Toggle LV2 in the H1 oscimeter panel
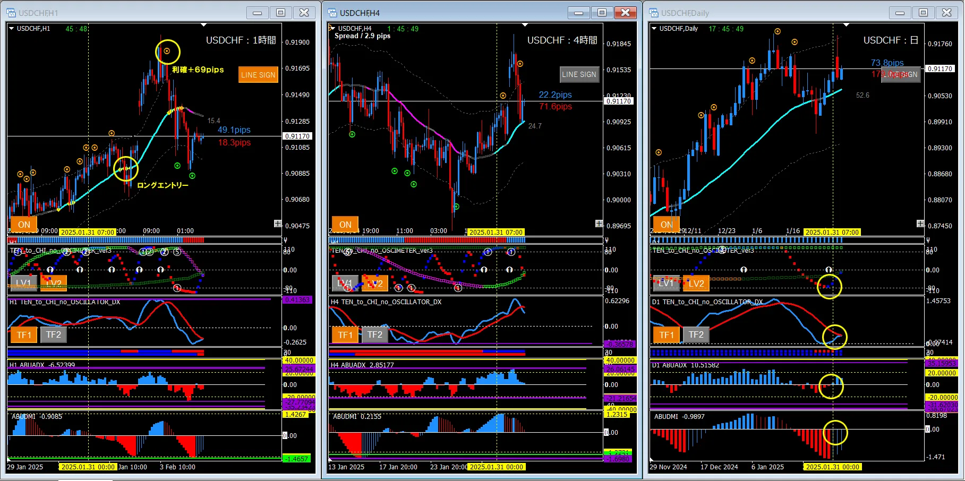Viewport: 965px width, 481px height. pyautogui.click(x=54, y=283)
